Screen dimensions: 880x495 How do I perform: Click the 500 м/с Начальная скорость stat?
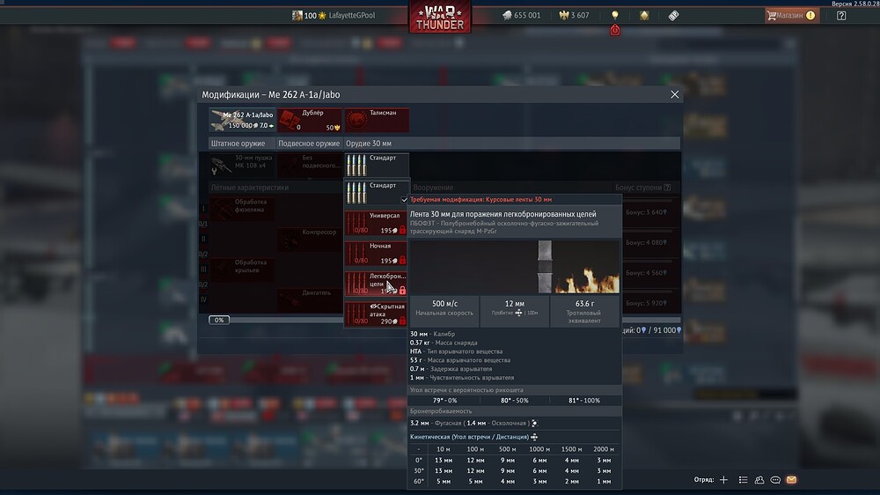[444, 311]
